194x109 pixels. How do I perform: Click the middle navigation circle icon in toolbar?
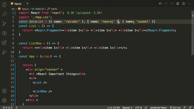click(x=166, y=4)
